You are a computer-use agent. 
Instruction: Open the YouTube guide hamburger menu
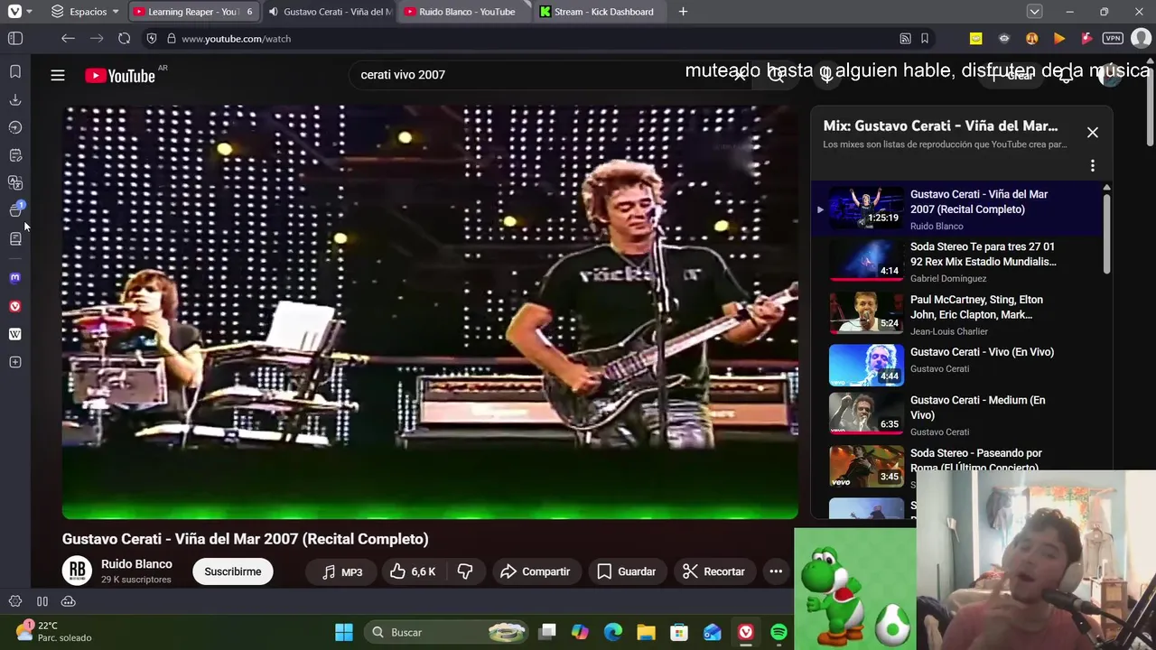58,75
